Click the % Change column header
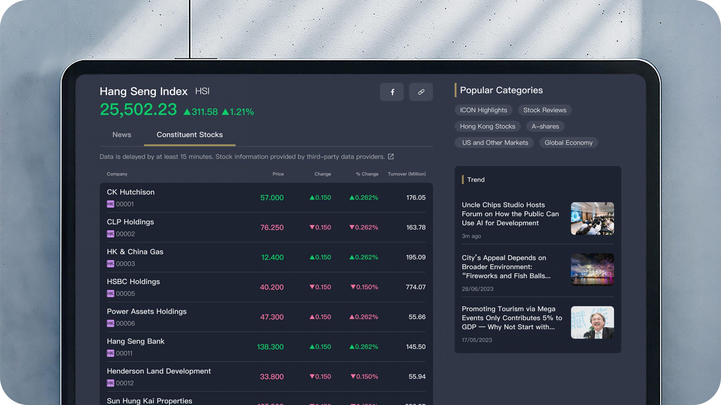Screen dimensions: 721x405 (367, 174)
